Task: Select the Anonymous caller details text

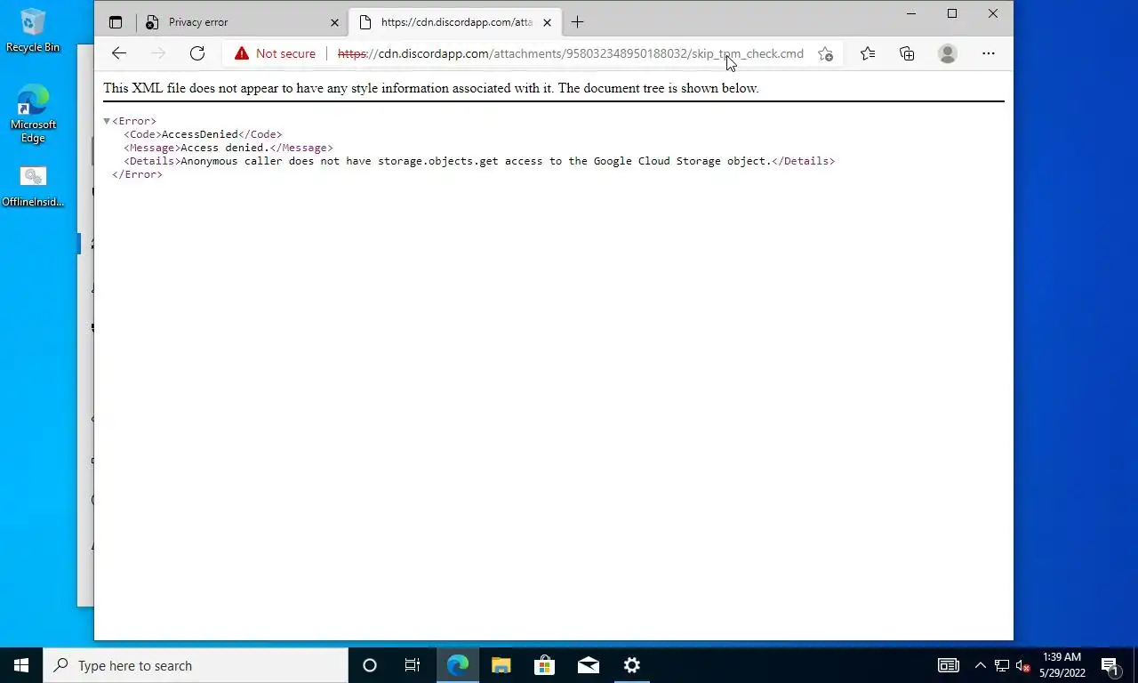Action: tap(476, 161)
